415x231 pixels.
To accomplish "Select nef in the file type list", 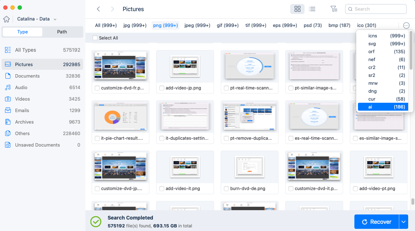I will 383,59.
